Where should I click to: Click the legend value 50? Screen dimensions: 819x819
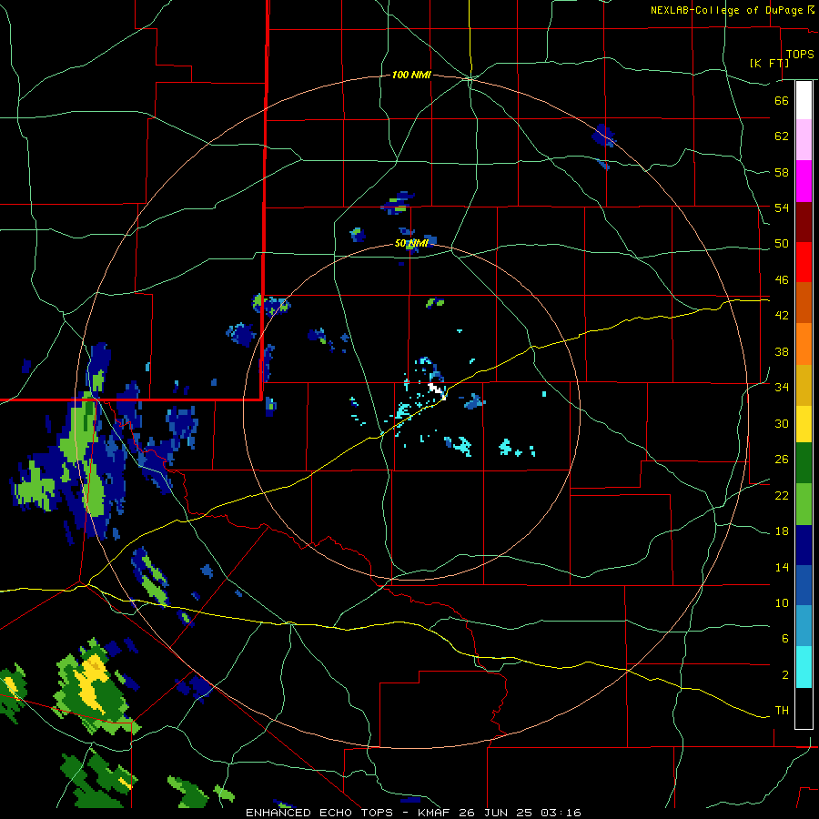[x=782, y=244]
